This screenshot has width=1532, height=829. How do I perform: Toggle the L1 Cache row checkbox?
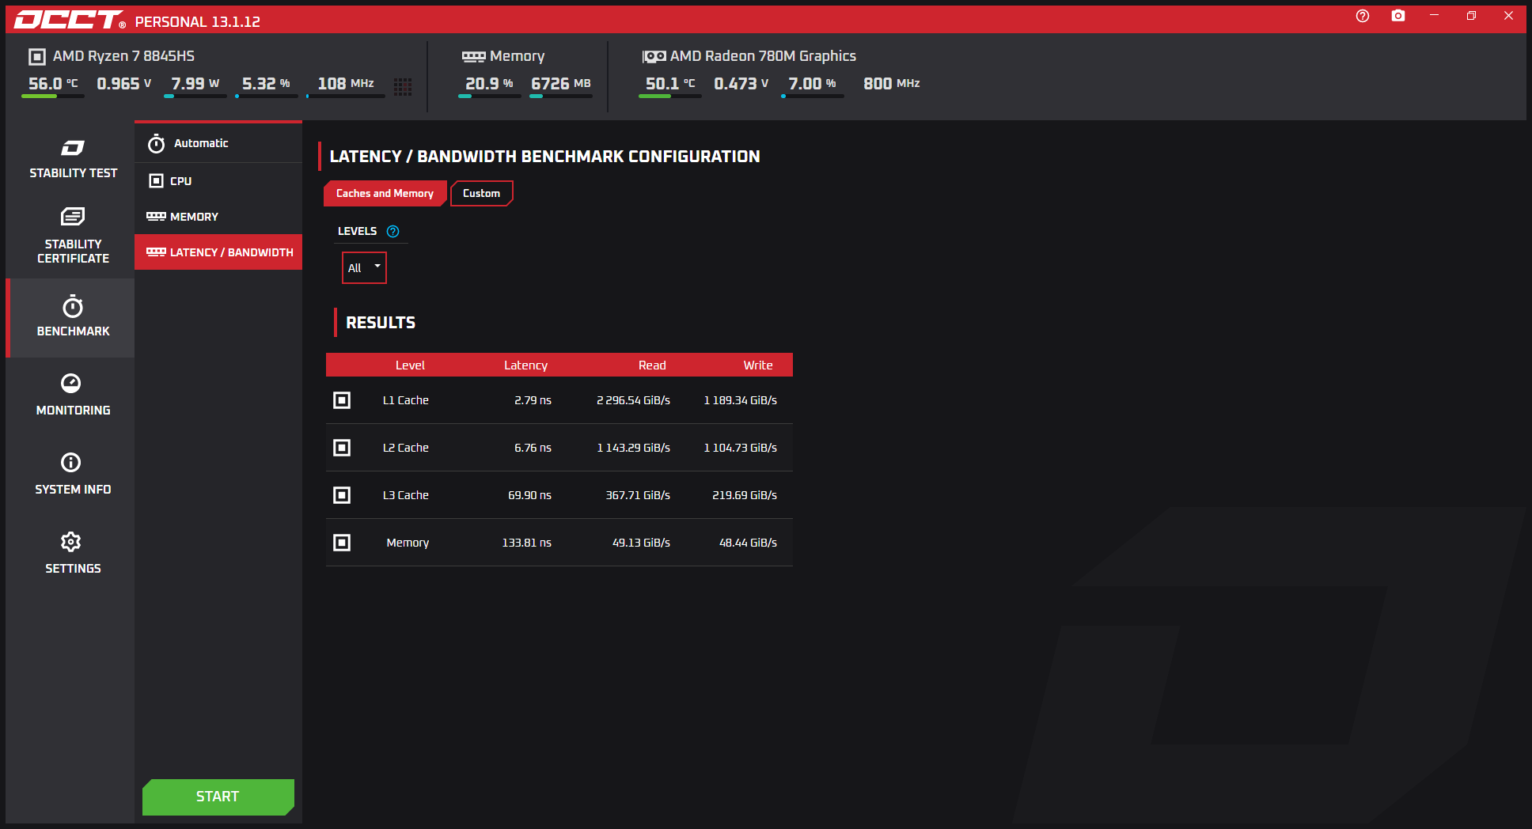pos(342,400)
